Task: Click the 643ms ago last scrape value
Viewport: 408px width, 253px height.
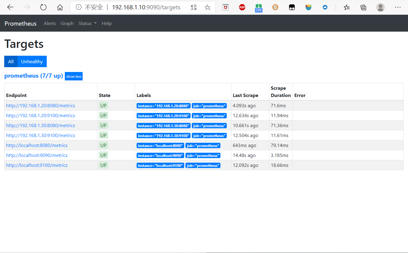Action: 244,145
